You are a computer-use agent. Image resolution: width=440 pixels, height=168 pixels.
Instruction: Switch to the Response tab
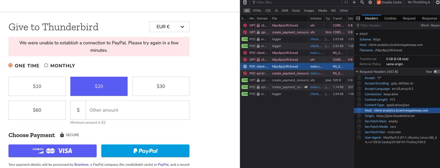pos(429,18)
